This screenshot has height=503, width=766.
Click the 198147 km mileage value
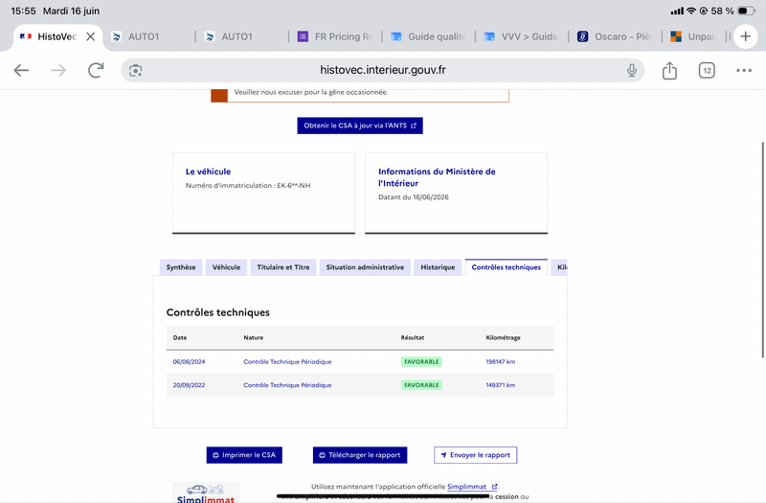[500, 362]
